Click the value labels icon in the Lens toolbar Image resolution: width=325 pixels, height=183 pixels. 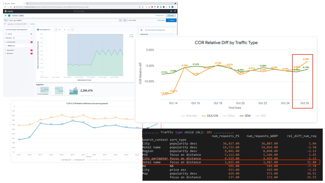(56, 29)
